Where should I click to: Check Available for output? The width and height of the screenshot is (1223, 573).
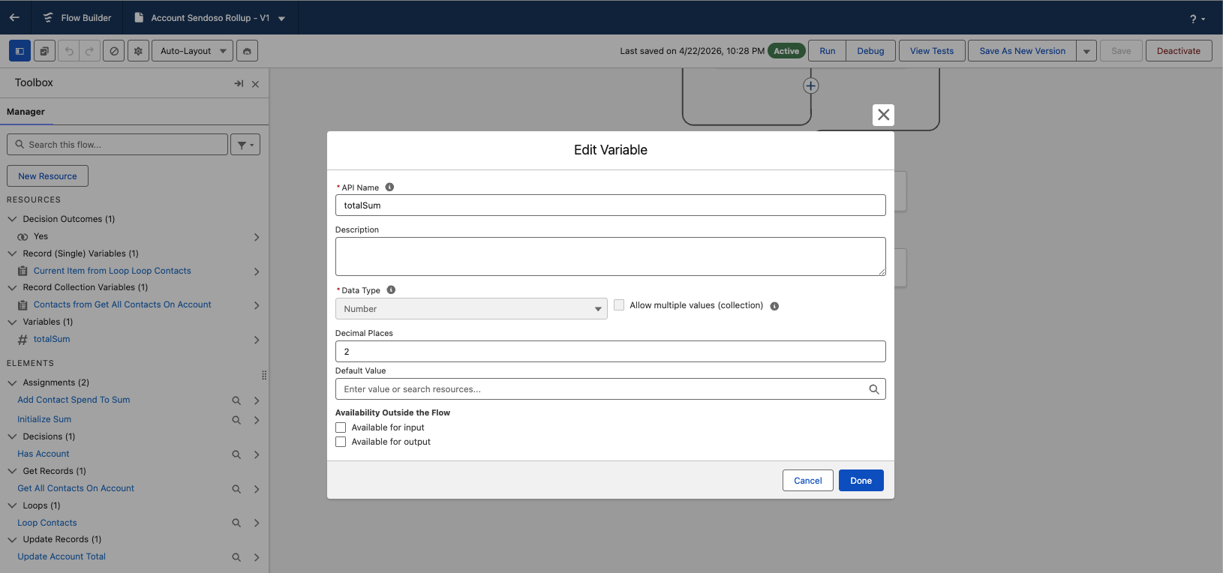click(341, 442)
